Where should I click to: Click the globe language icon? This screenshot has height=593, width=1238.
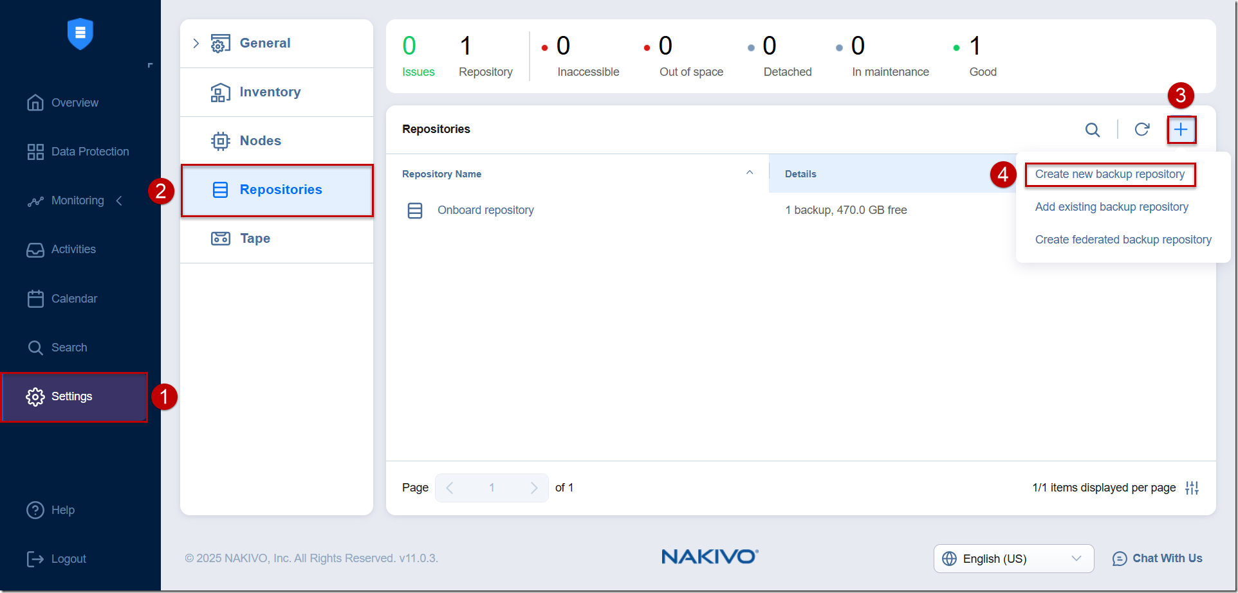[x=949, y=559]
